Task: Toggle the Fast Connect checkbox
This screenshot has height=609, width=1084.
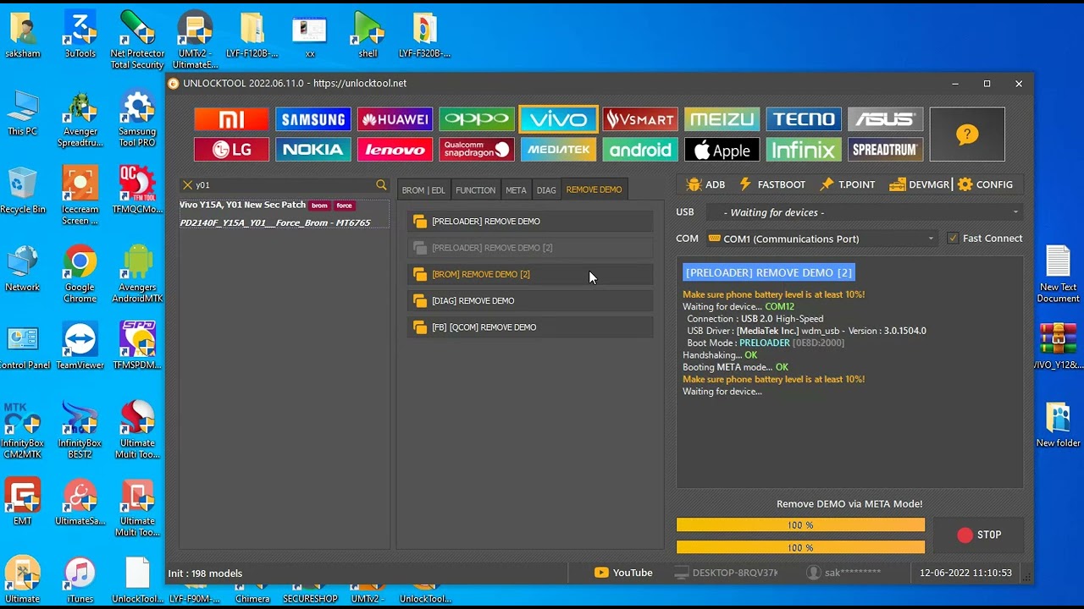Action: pyautogui.click(x=953, y=239)
